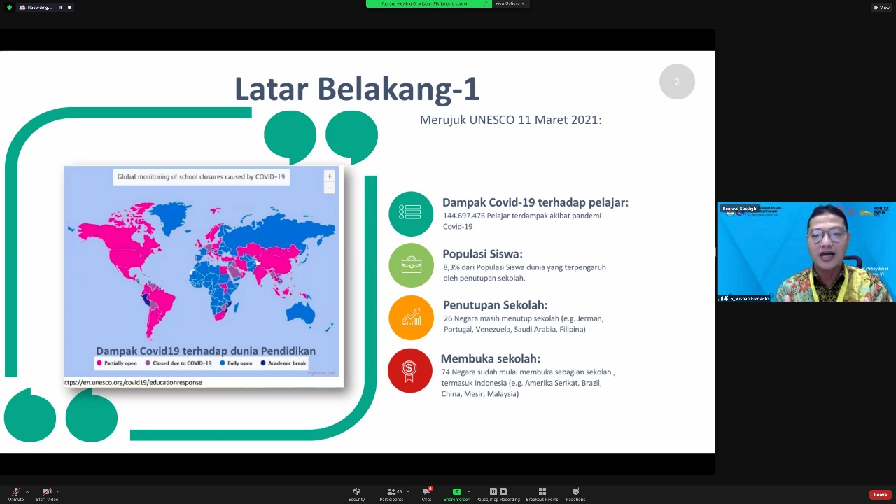Click the Academic break legend entry
Screen dimensions: 896x504
coord(283,363)
